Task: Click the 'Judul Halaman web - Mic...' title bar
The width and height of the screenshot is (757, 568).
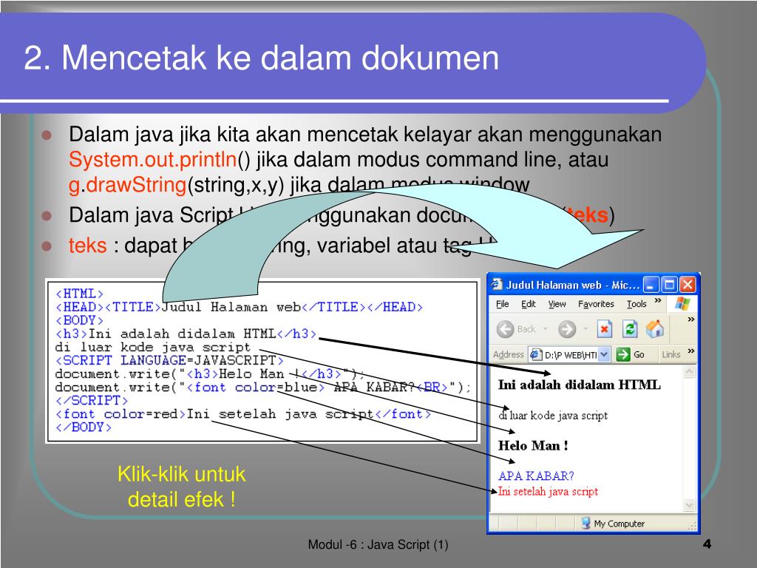Action: coord(573,285)
